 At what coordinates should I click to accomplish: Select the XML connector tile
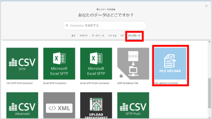59,105
